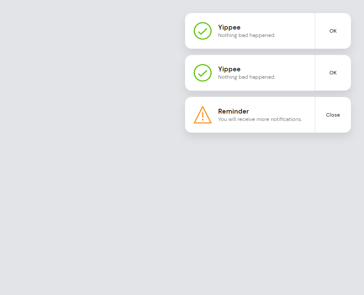Image resolution: width=364 pixels, height=295 pixels.
Task: Click the check stroke inside top notification's circle
Action: 202,31
